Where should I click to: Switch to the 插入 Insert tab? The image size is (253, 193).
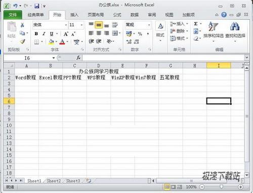click(x=74, y=15)
